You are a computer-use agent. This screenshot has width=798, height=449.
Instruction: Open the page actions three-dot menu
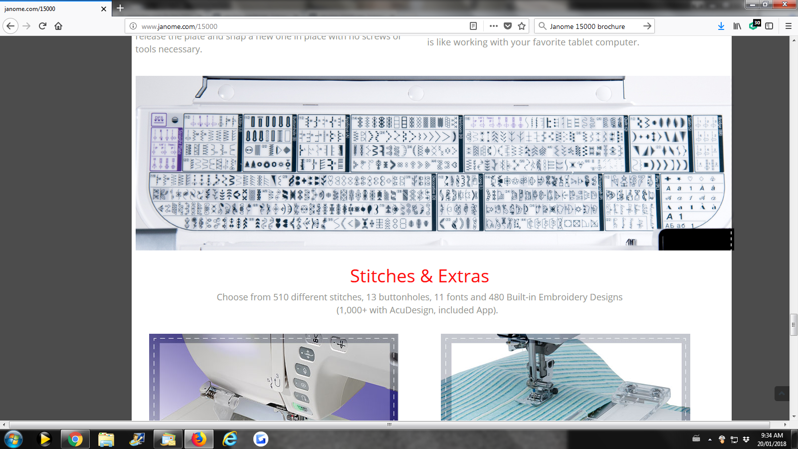[x=494, y=26]
